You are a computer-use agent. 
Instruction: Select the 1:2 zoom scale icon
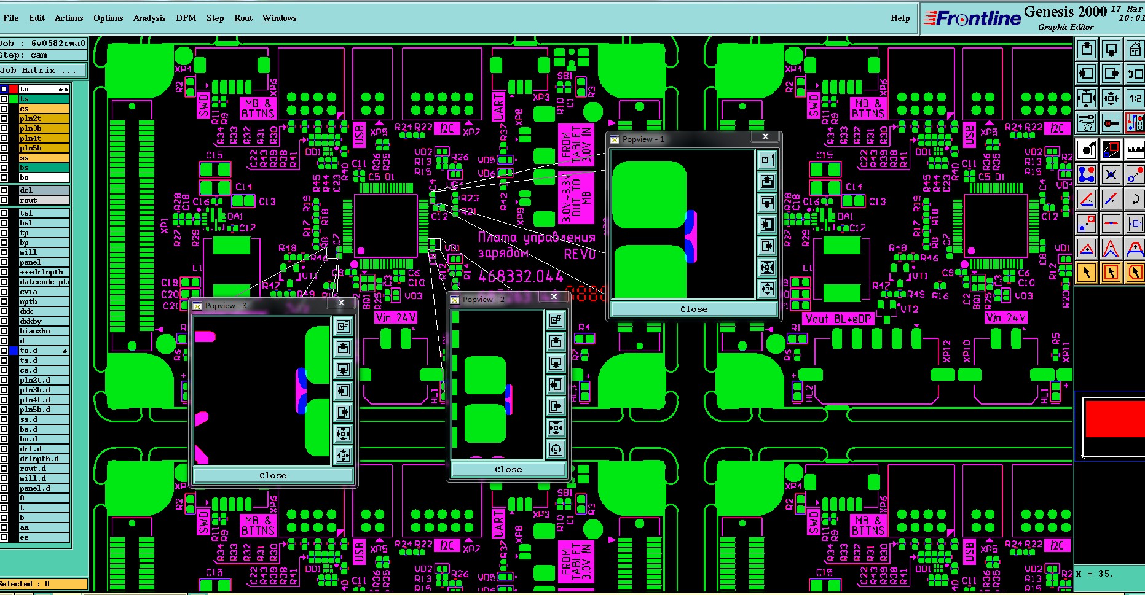pyautogui.click(x=1135, y=98)
